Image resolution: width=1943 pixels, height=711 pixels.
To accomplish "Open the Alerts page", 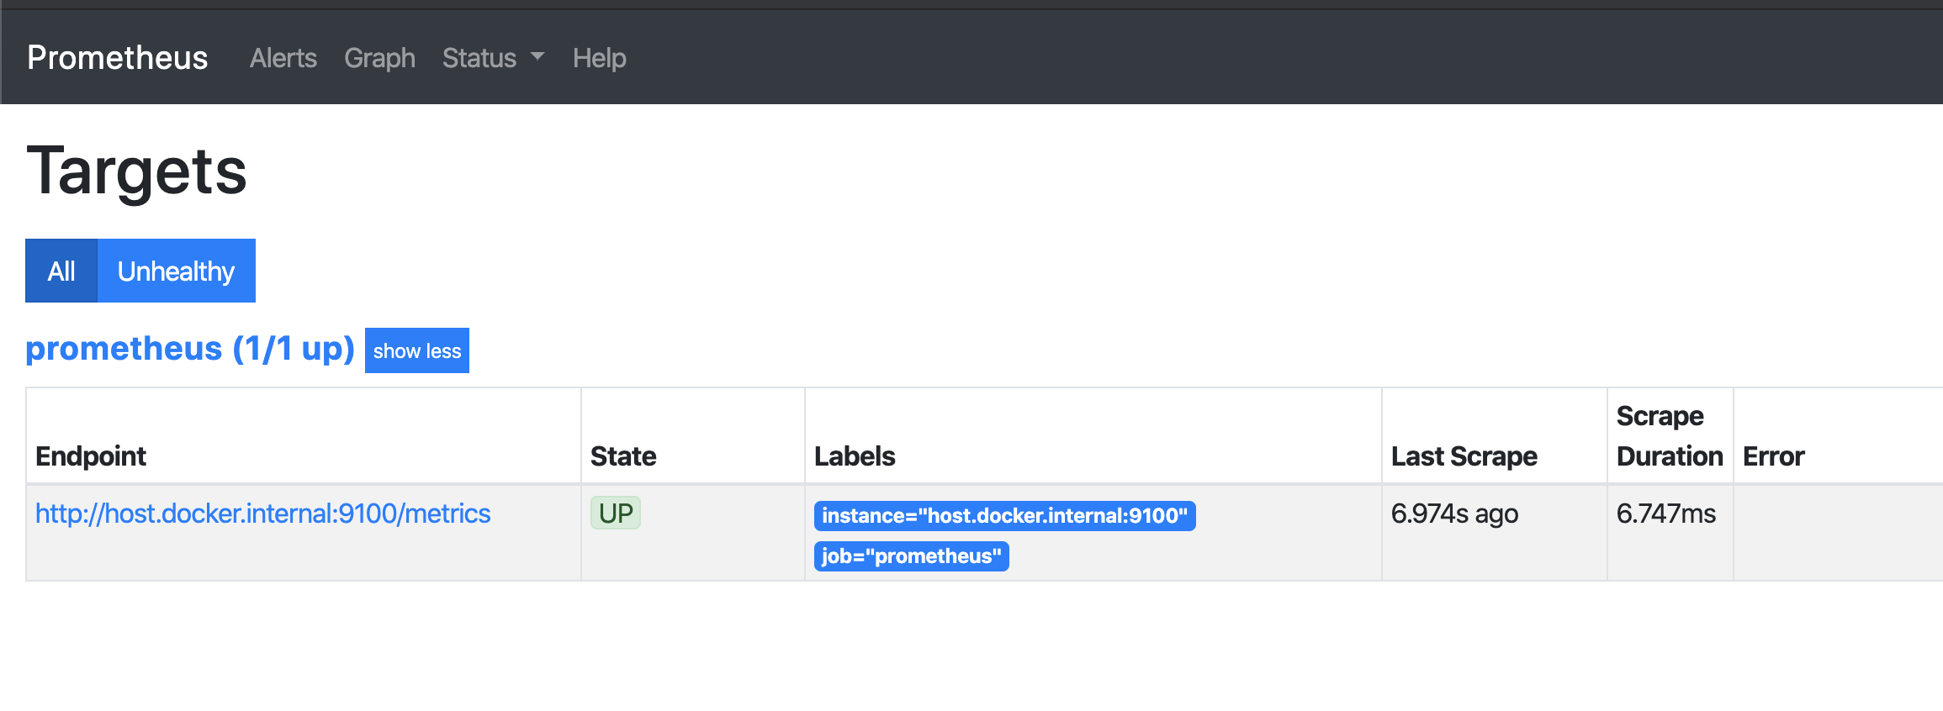I will click(283, 58).
